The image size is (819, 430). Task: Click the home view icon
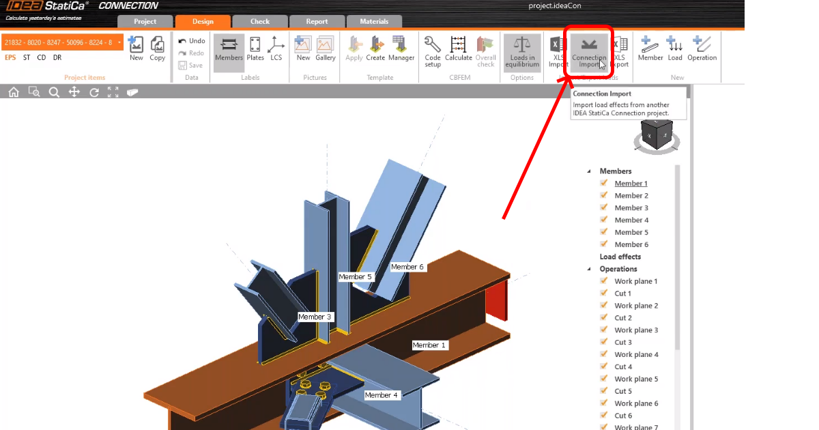tap(14, 92)
